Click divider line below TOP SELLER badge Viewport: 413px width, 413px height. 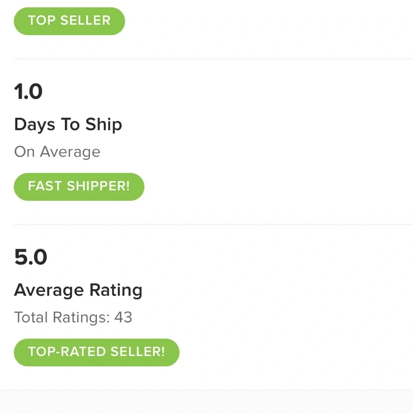206,59
